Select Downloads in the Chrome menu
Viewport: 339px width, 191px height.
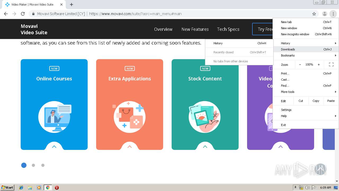[306, 49]
